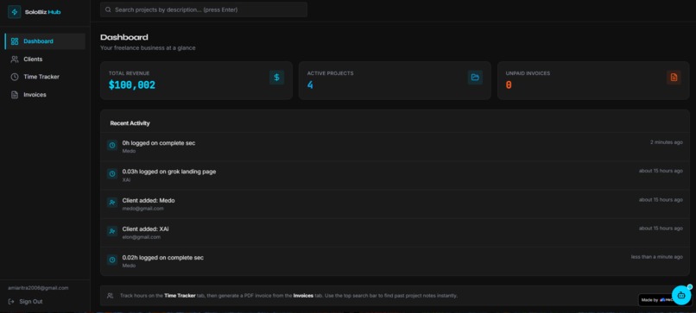Click the Dashboard grid icon in sidebar
This screenshot has width=696, height=313.
pyautogui.click(x=14, y=41)
